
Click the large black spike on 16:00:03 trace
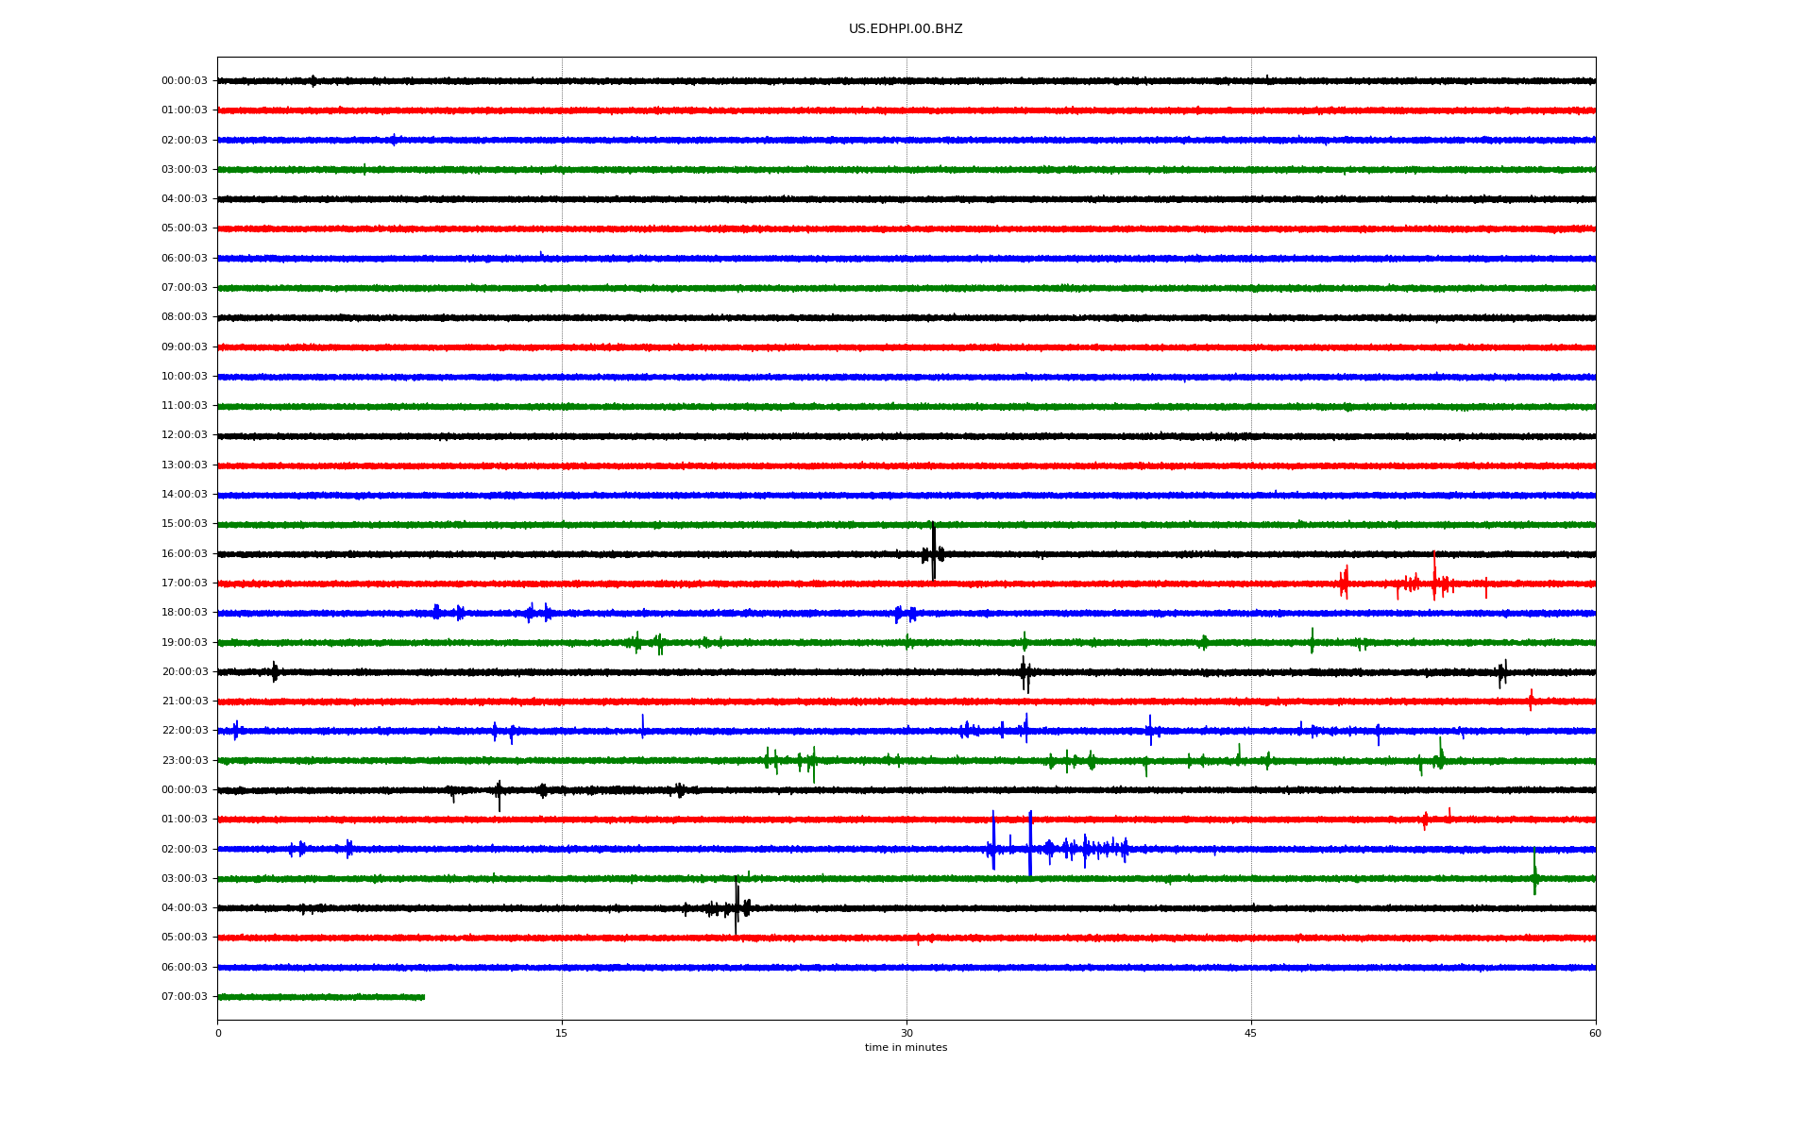[x=933, y=551]
